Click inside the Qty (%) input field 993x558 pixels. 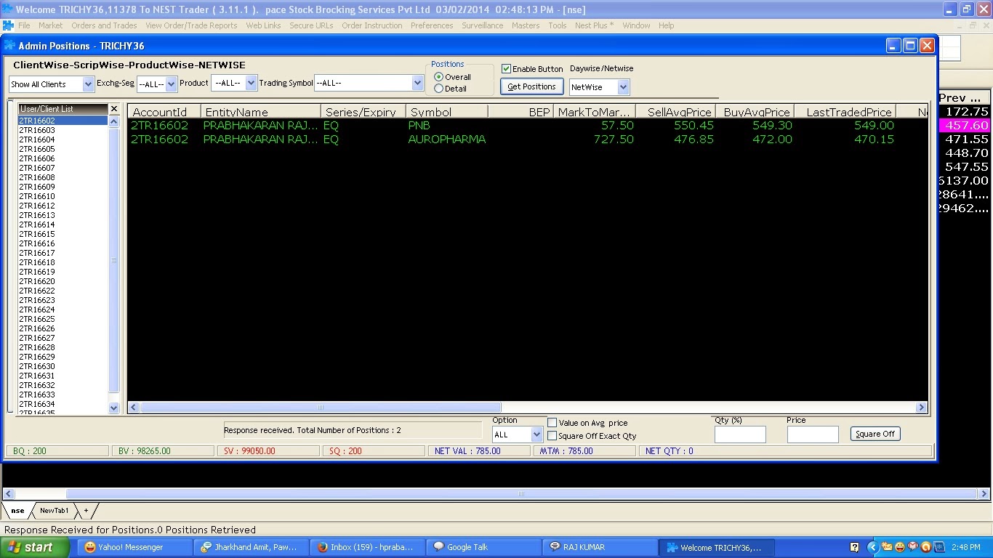(740, 434)
